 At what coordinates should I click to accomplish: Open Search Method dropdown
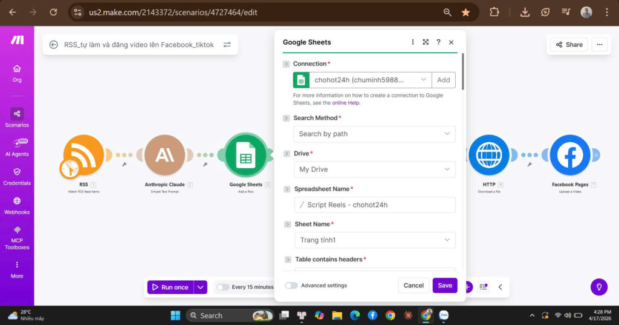374,134
